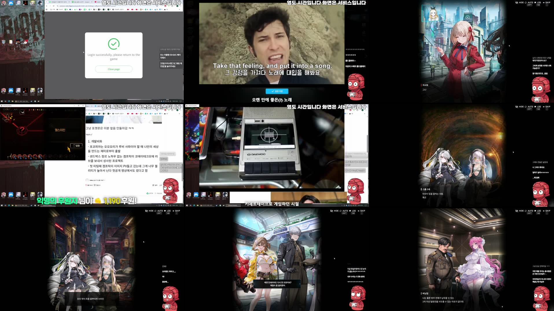Screen dimensions: 554x311
Task: Expand the bookmarks bar overflow chevron
Action: coord(179,9)
